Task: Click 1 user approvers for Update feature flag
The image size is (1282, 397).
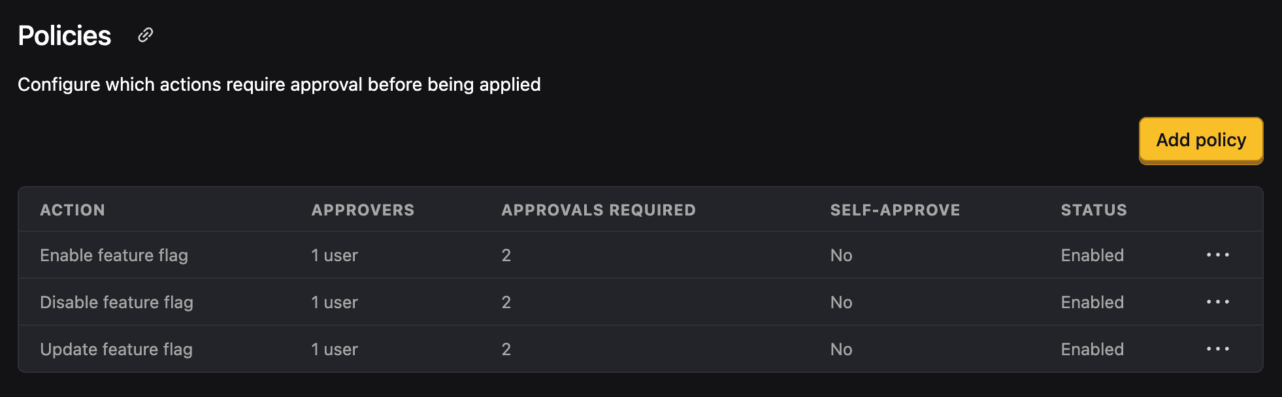Action: click(334, 349)
